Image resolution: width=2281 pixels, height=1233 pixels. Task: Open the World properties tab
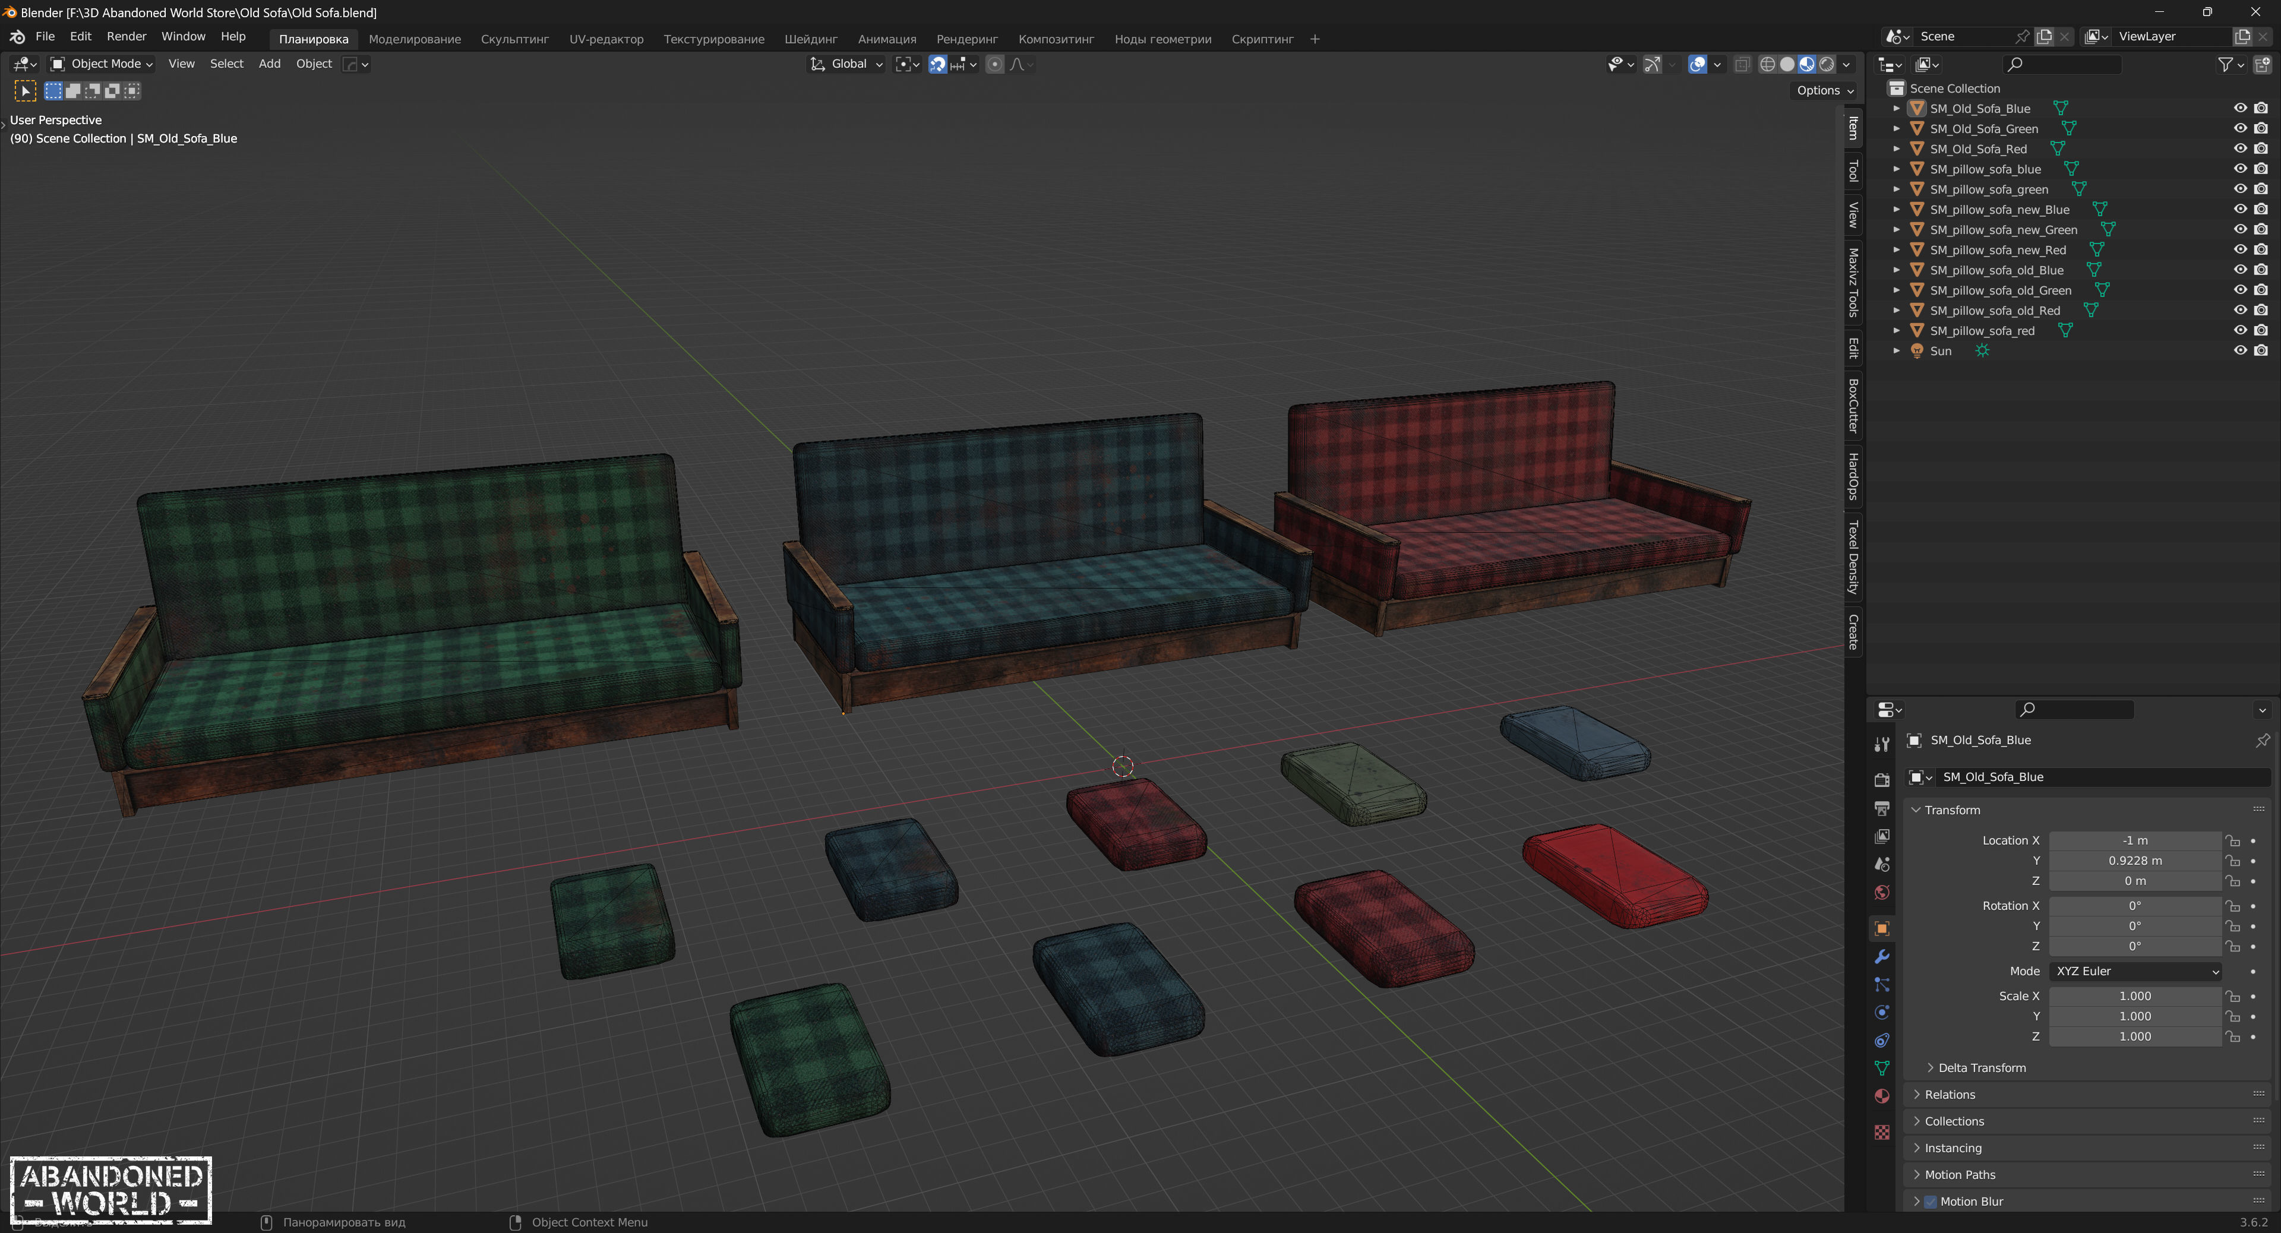coord(1882,892)
